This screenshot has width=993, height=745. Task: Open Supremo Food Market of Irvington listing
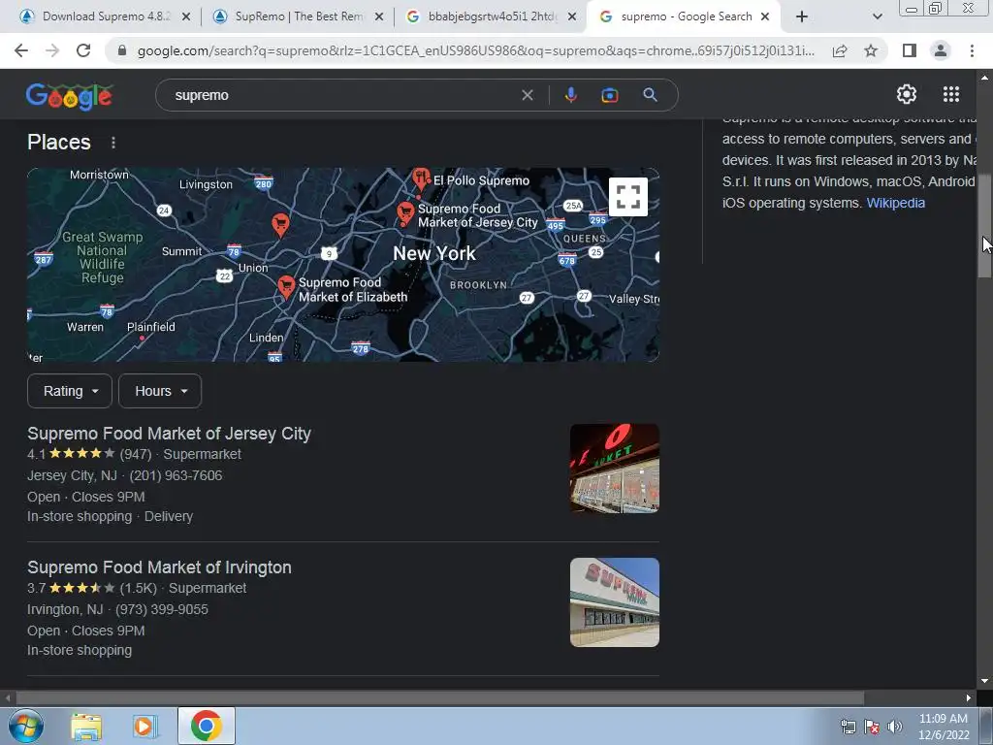click(159, 567)
